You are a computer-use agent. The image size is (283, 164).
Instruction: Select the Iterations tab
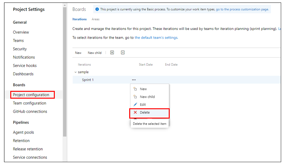79,19
